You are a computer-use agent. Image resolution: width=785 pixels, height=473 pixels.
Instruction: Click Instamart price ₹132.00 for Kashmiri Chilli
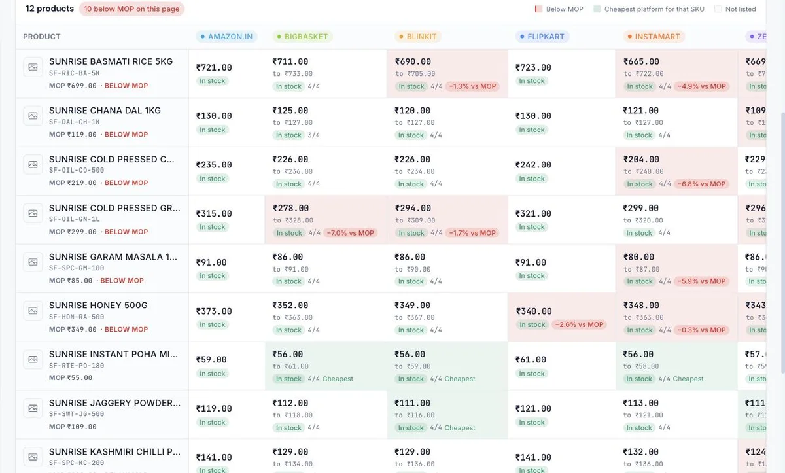point(641,452)
